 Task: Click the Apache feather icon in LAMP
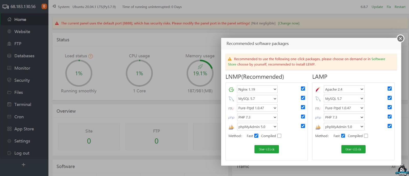pyautogui.click(x=318, y=90)
